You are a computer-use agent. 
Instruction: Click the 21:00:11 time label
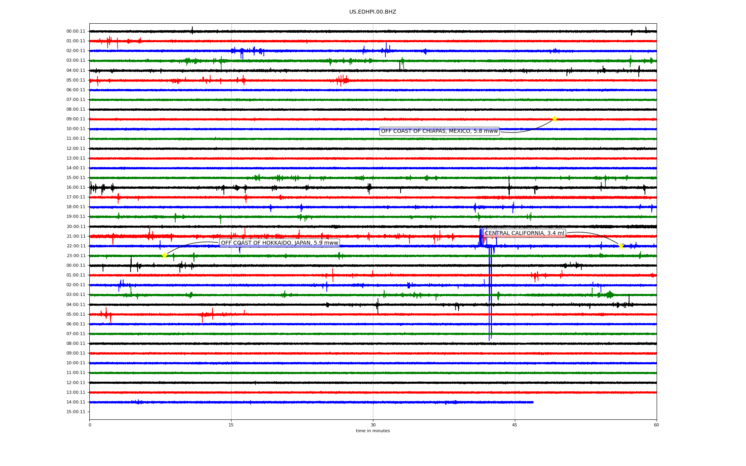tap(76, 236)
